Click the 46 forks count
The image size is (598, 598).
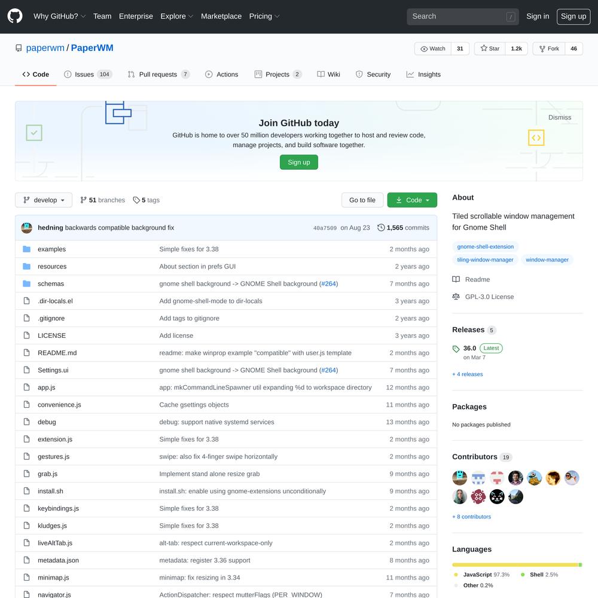pyautogui.click(x=573, y=48)
